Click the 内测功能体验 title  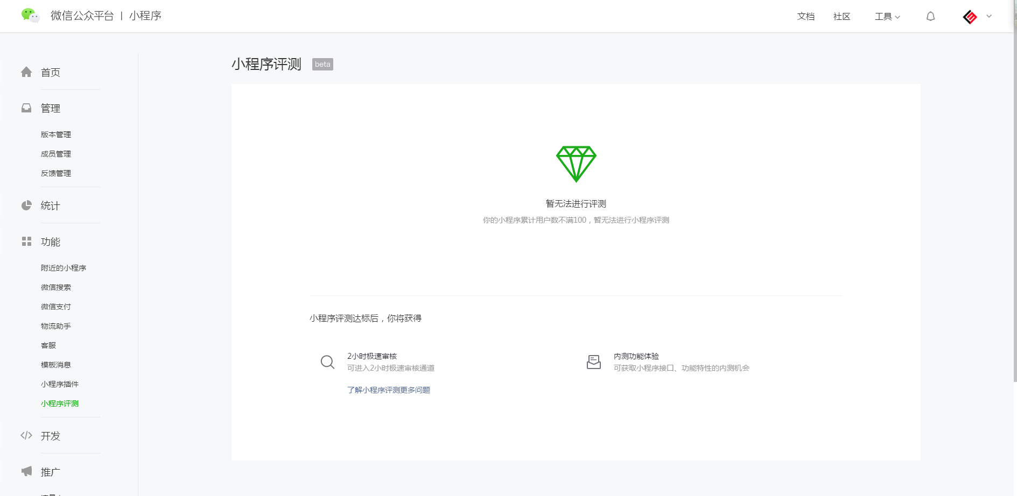(636, 356)
